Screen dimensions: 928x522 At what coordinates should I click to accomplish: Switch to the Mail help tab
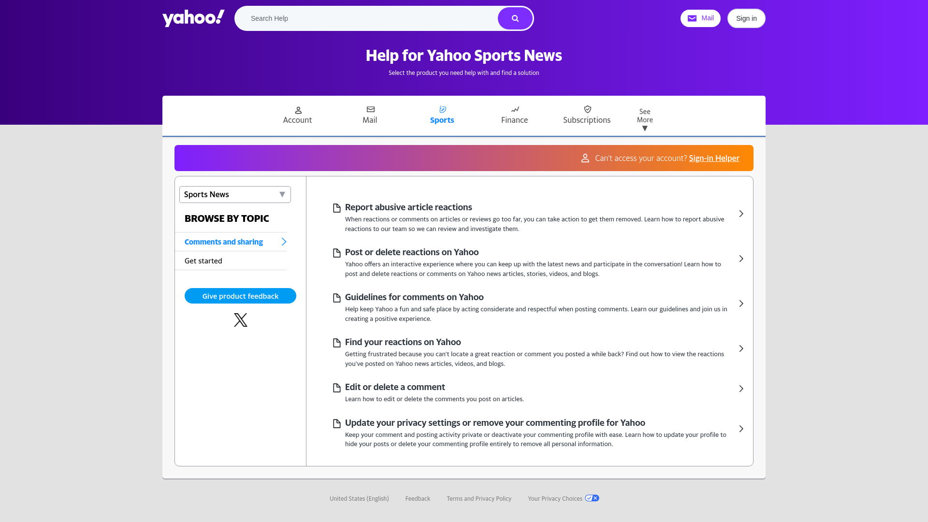pyautogui.click(x=370, y=116)
